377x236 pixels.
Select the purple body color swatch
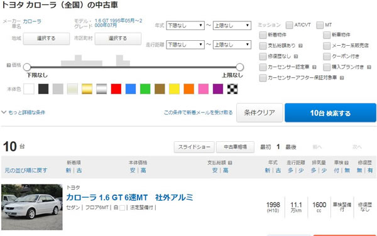click(218, 89)
